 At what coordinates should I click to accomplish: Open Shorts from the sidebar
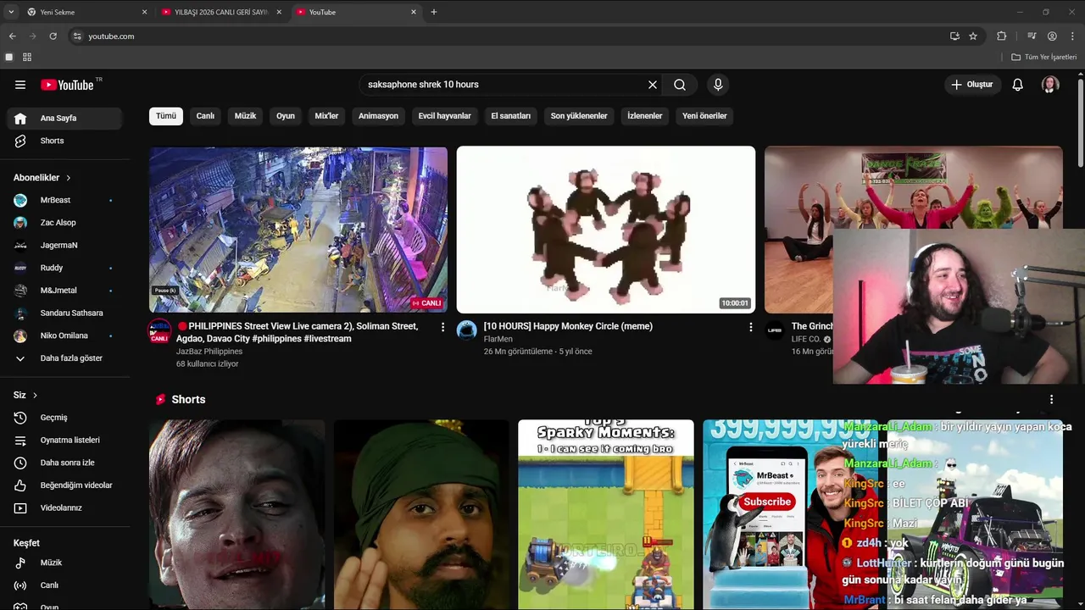64,141
